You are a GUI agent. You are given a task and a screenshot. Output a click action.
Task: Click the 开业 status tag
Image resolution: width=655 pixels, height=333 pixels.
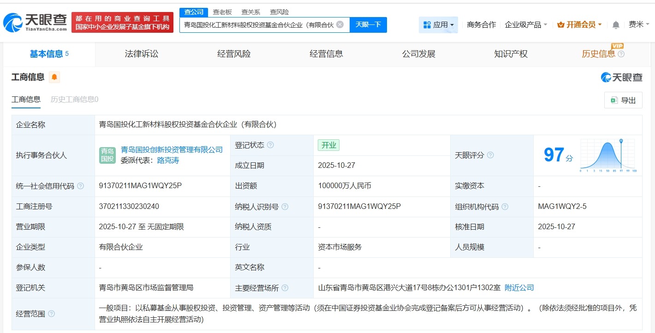[328, 145]
